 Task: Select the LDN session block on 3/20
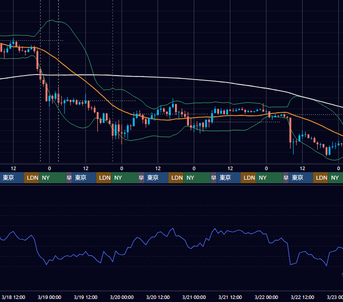coord(176,178)
